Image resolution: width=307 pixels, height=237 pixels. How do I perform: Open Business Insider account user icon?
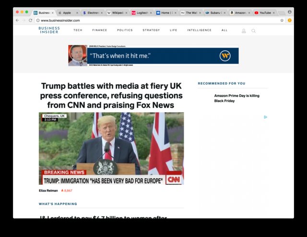pos(244,31)
